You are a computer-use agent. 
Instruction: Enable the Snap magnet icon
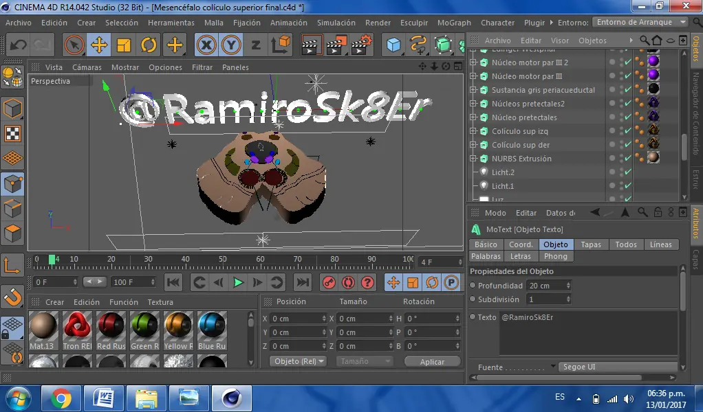coord(12,296)
